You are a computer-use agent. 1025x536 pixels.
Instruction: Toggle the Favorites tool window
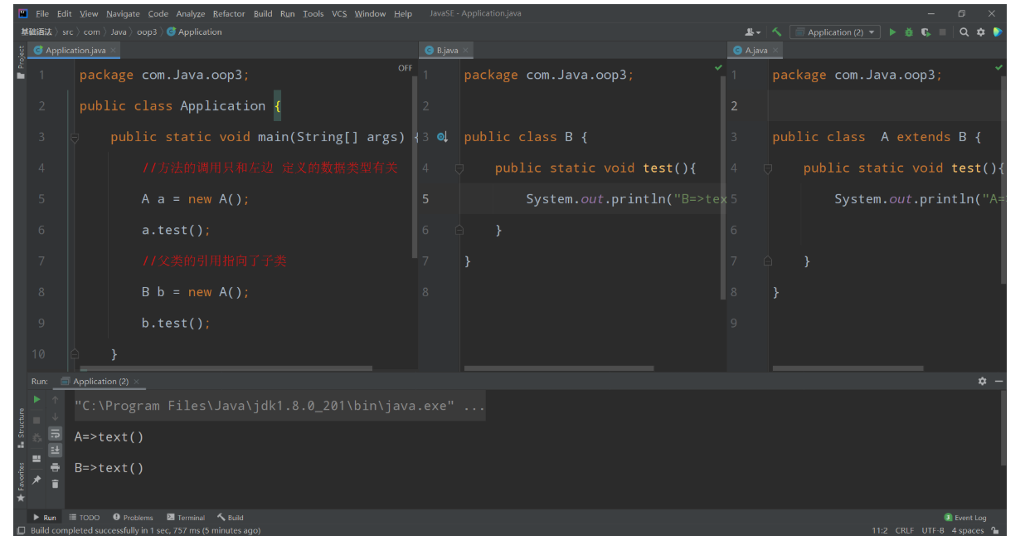click(21, 482)
